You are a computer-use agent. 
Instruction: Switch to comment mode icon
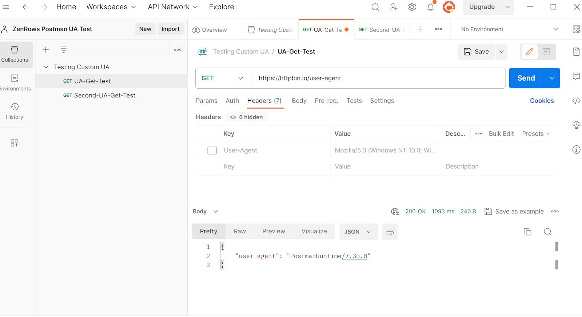pyautogui.click(x=546, y=52)
